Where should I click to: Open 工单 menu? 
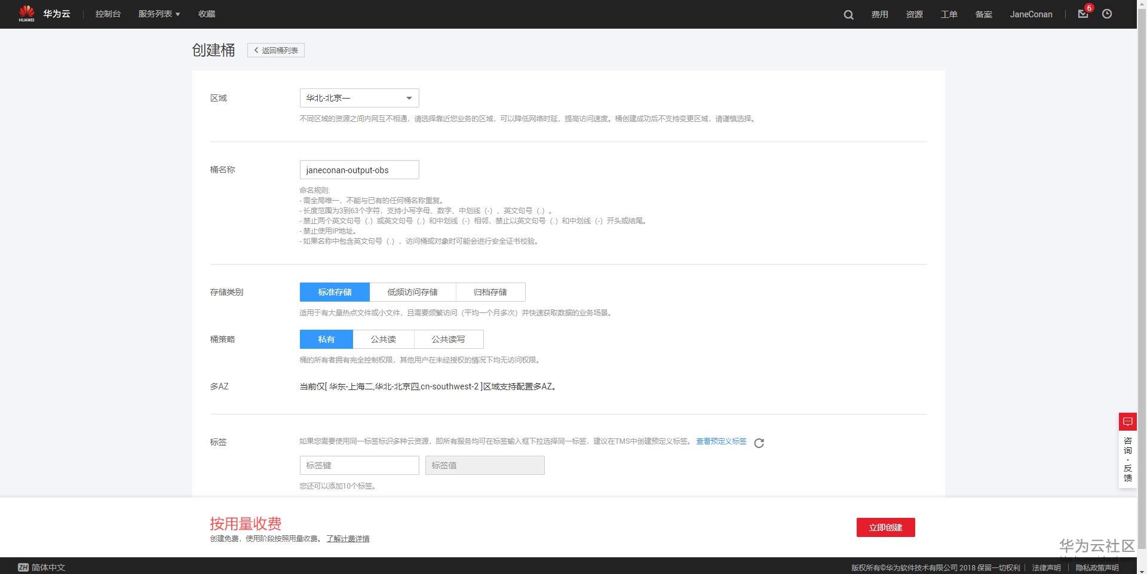(949, 14)
